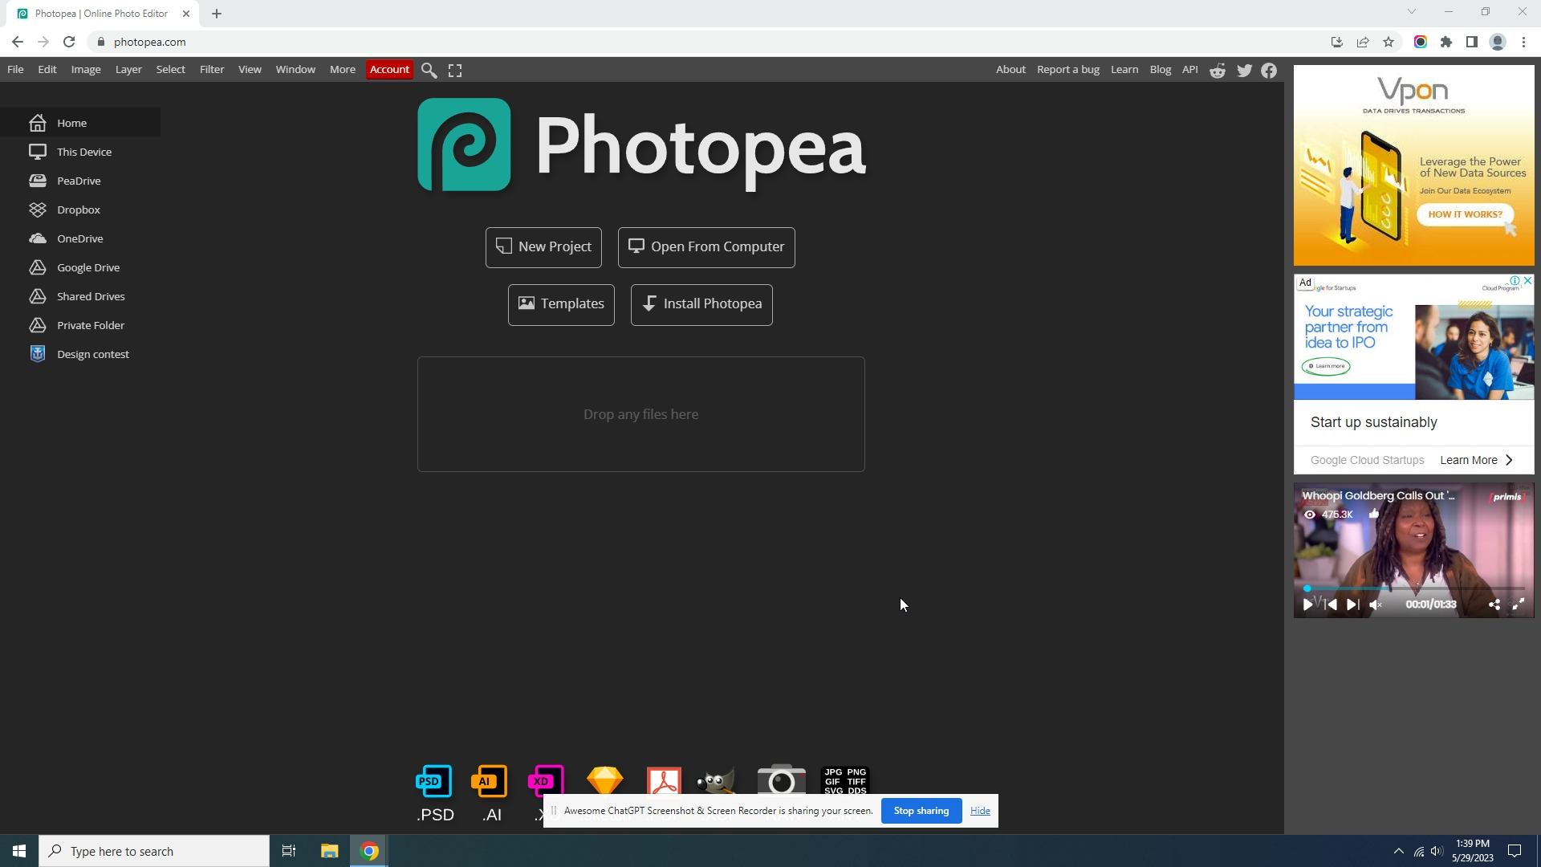
Task: Open Chrome's three-dot menu
Action: pos(1523,42)
